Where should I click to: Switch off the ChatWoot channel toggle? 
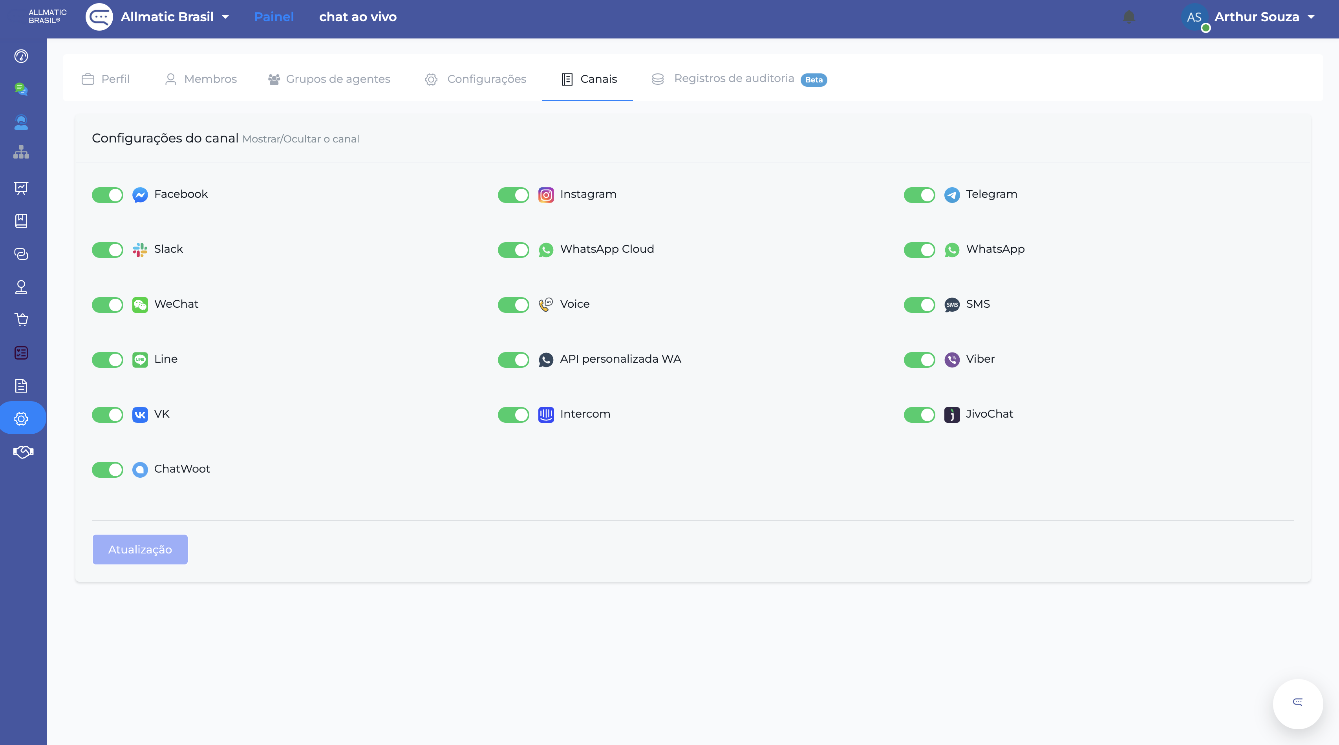[x=108, y=470]
